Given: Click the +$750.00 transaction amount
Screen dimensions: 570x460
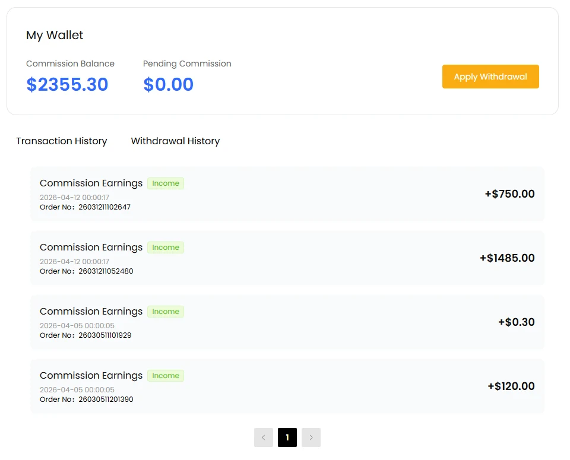Looking at the screenshot, I should [509, 193].
